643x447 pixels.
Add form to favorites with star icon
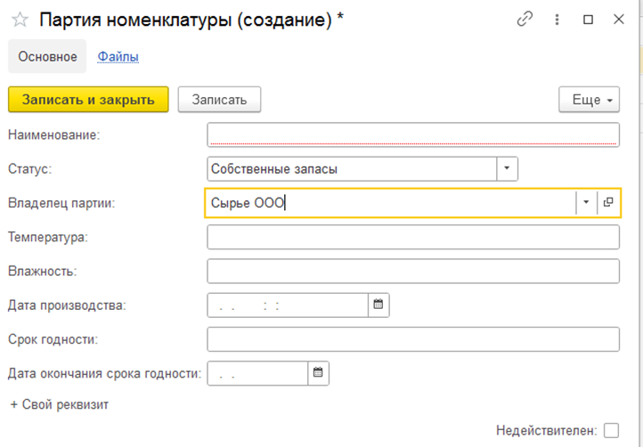pos(20,20)
